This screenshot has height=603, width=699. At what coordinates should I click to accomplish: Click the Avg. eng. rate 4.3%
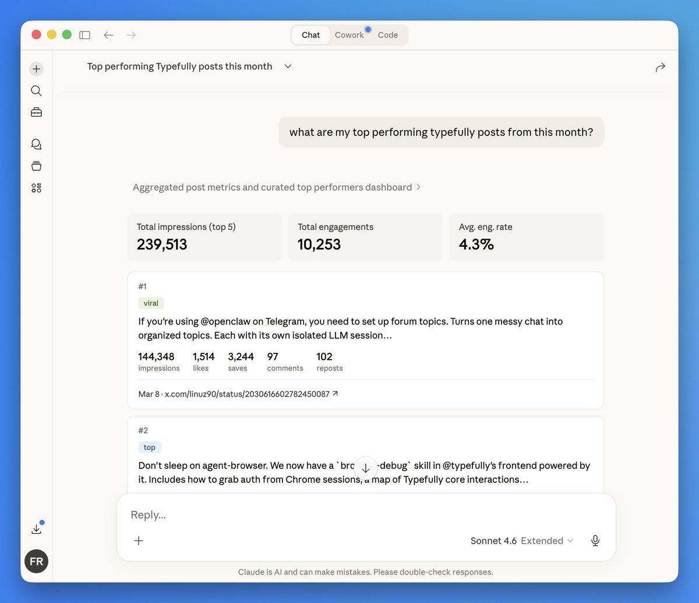click(x=476, y=244)
